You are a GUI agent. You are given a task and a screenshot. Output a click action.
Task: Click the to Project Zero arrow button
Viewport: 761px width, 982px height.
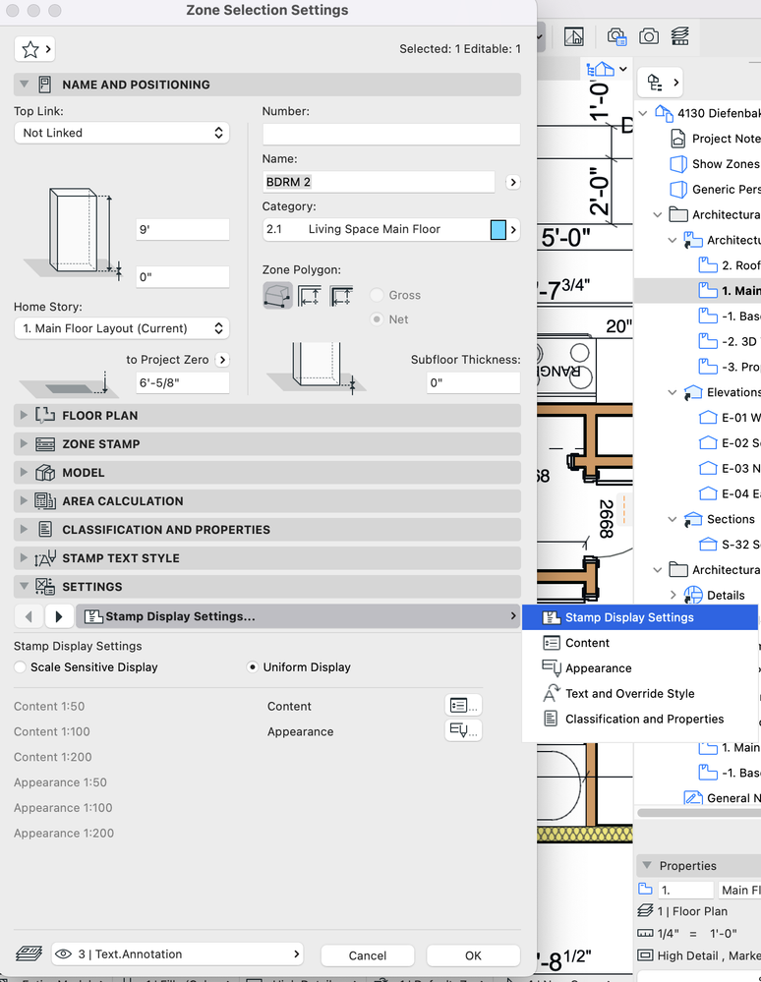tap(222, 360)
